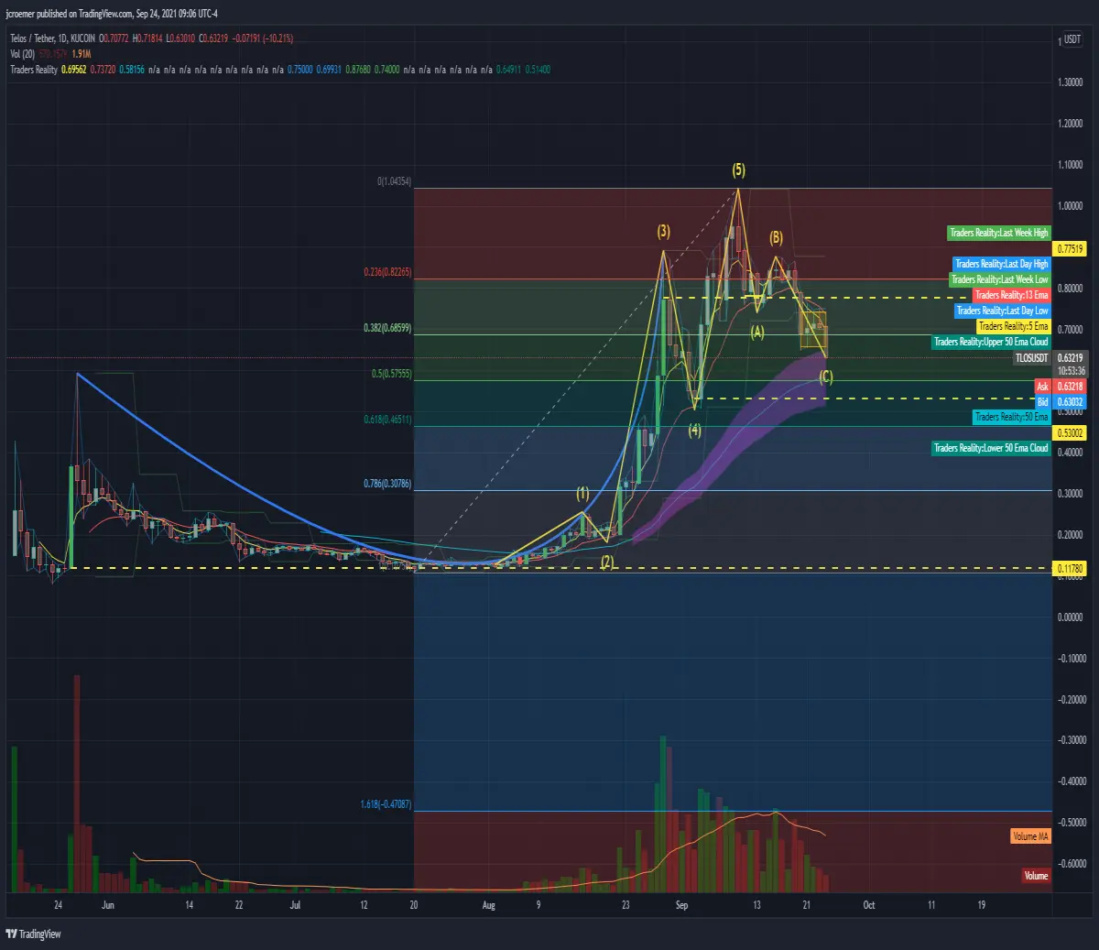Click the red Ask price tag
This screenshot has width=1099, height=950.
coord(1042,387)
